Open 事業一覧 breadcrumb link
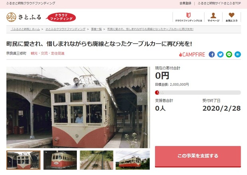247x175 pixels. pyautogui.click(x=96, y=29)
